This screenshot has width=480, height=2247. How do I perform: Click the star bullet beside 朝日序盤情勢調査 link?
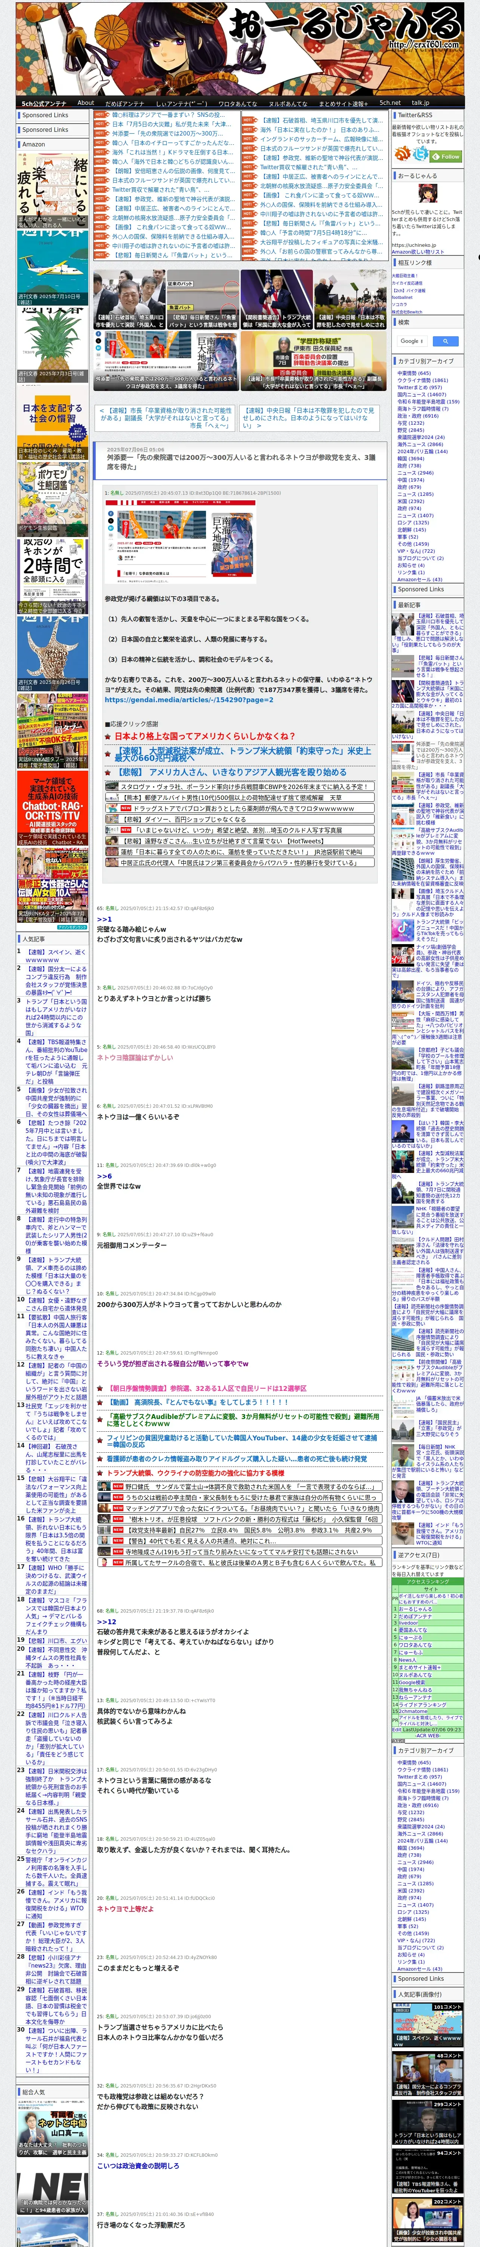[101, 1388]
